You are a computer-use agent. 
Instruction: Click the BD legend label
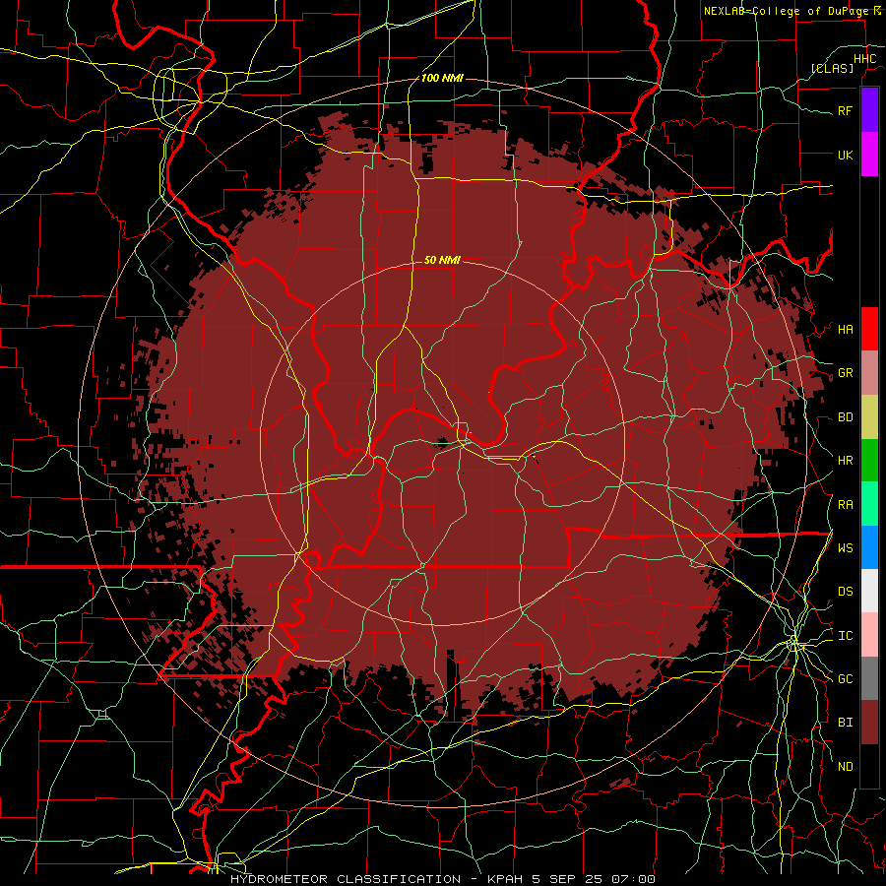click(845, 417)
